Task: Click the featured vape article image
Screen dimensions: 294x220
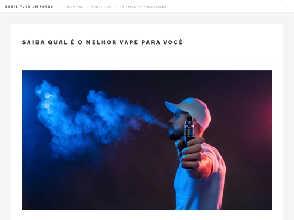Action: (147, 140)
